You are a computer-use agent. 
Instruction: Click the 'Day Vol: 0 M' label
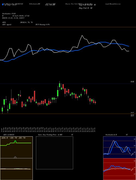[x=85, y=8]
